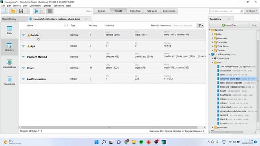Open the All Studio search scope dropdown
This screenshot has width=260, height=146.
coord(251,11)
